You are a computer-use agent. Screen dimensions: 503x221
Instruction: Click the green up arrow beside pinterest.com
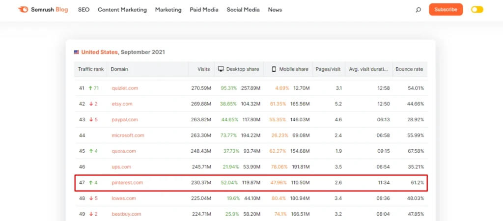pos(90,183)
